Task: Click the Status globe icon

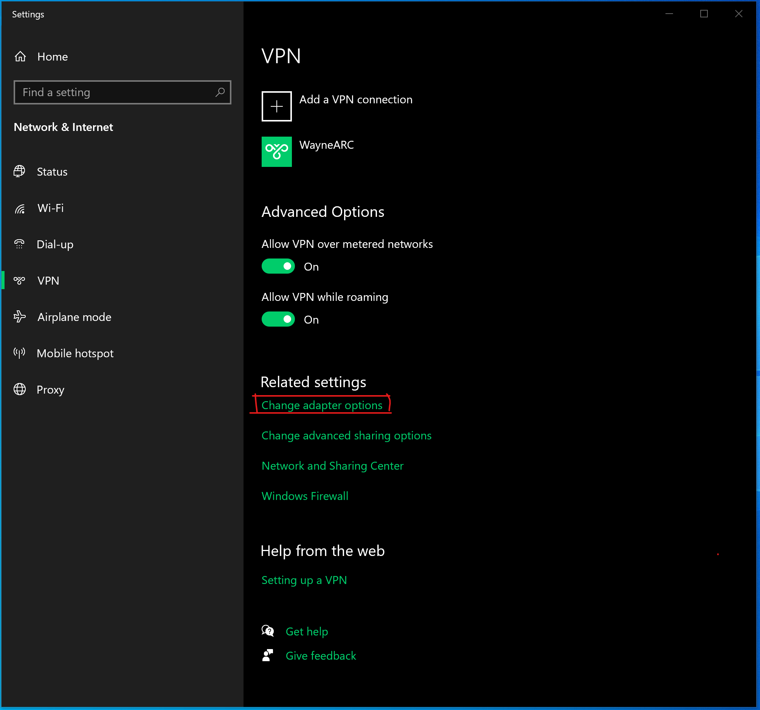Action: [x=20, y=171]
